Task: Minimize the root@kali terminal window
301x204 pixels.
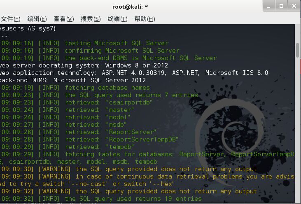Action: [269, 6]
